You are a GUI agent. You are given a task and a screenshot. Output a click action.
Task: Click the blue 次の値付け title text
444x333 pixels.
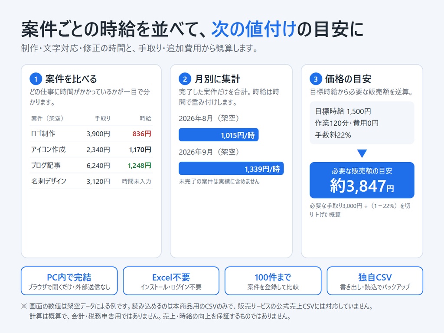coord(254,29)
